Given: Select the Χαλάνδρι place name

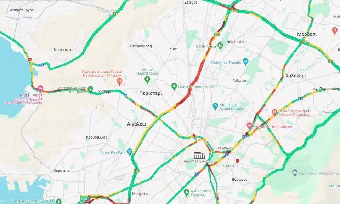Looking at the screenshot, I should [x=295, y=76].
